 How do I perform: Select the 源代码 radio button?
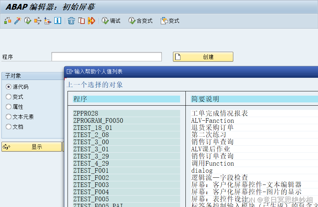coord(8,87)
